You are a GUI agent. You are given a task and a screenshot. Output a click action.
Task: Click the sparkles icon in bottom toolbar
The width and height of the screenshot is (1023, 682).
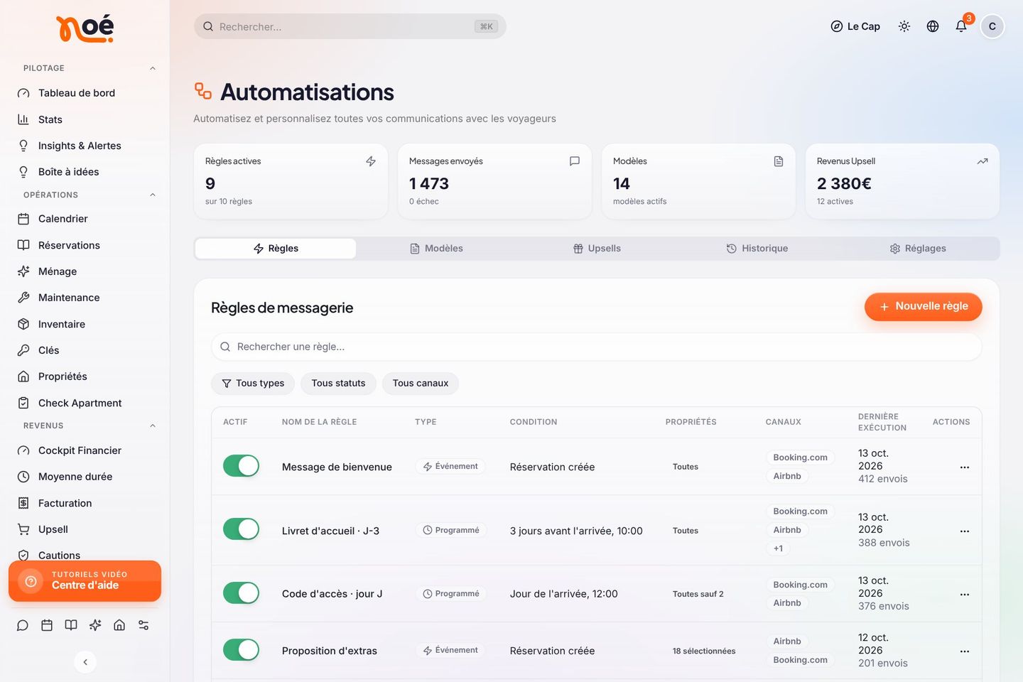(95, 625)
